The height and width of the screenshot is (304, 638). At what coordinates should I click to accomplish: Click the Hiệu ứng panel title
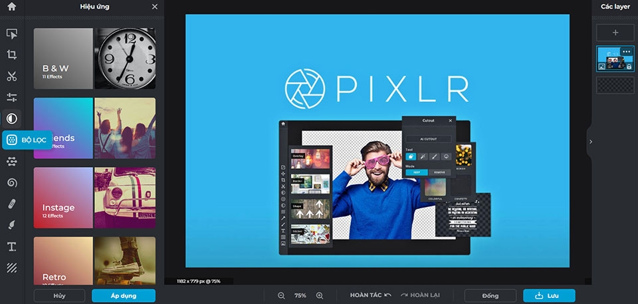point(95,7)
